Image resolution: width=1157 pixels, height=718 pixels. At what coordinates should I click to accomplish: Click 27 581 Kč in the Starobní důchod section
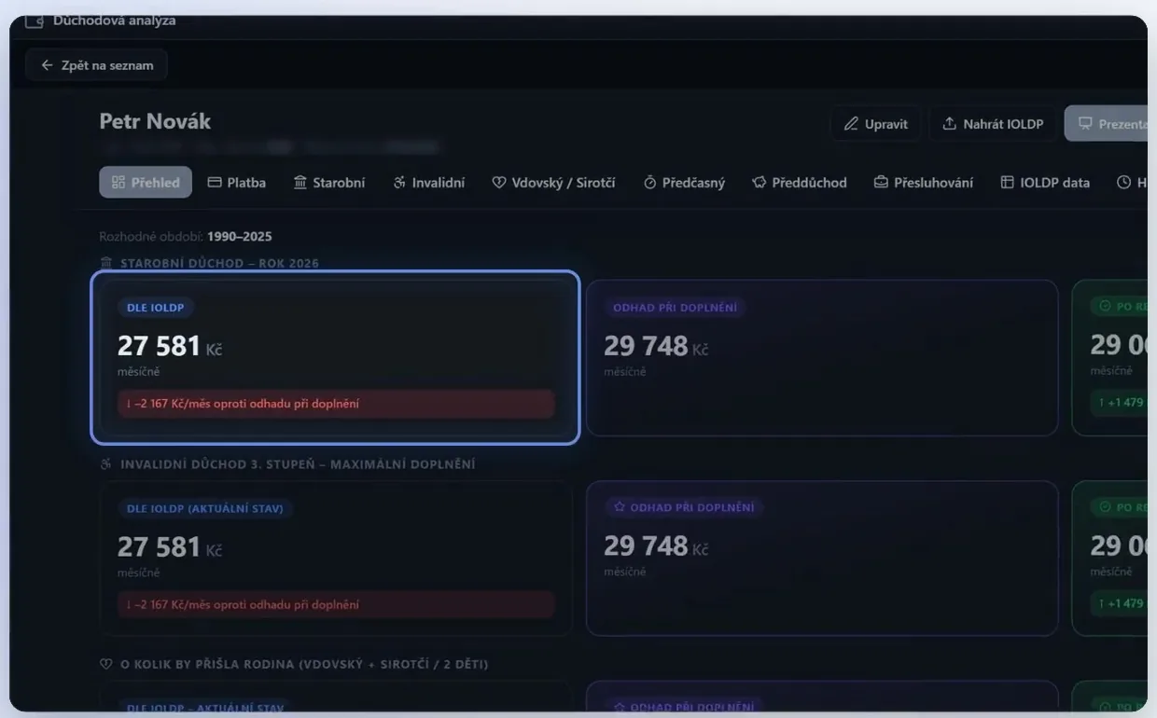pyautogui.click(x=170, y=346)
